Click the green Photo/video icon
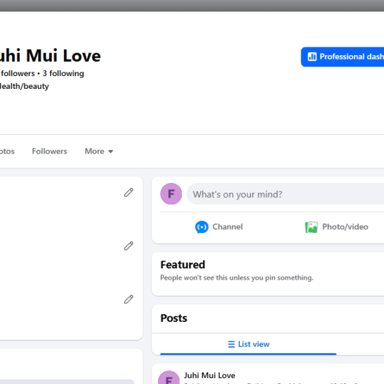This screenshot has height=384, width=384. tap(311, 227)
